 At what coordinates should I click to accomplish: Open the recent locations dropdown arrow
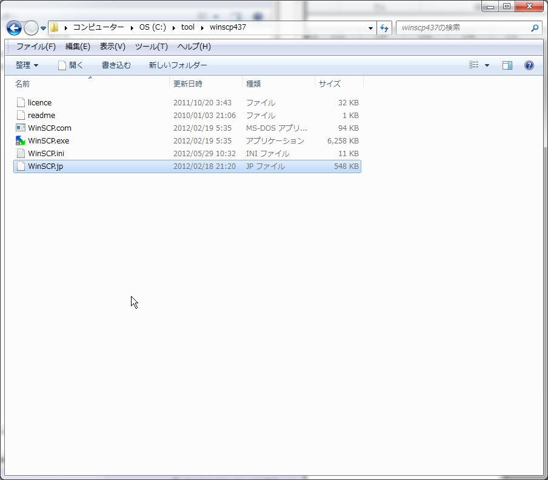click(43, 28)
